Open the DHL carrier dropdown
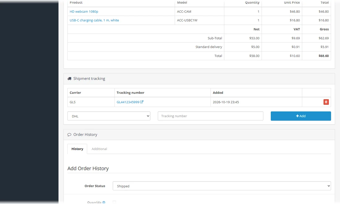This screenshot has height=204, width=340. point(109,116)
